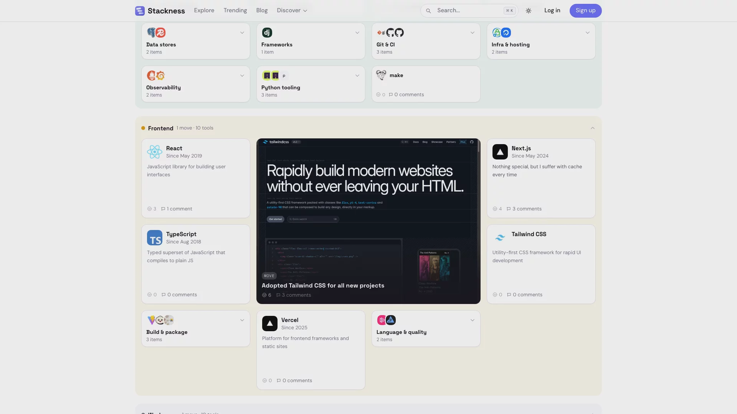Click the reaction smiley on Vercel card

[x=264, y=381]
